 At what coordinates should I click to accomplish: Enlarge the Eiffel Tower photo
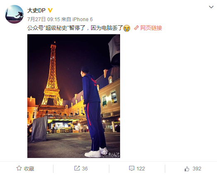click(x=74, y=96)
